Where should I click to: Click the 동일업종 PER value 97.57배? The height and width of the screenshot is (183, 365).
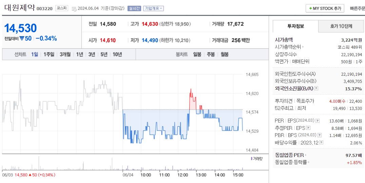pos(354,155)
